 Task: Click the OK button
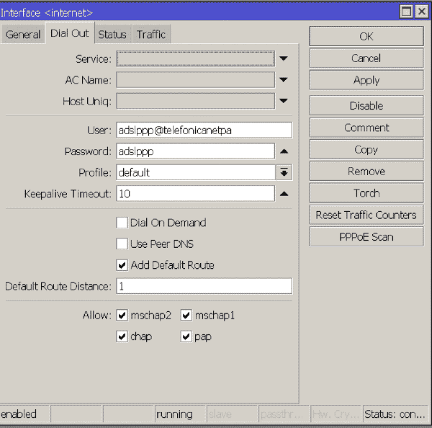point(366,36)
